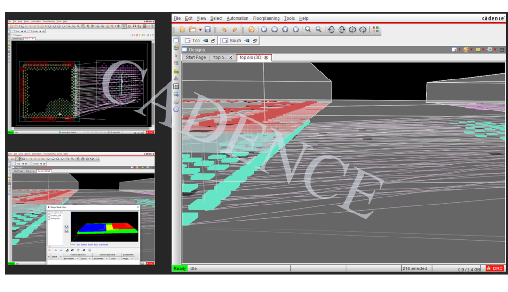Click the magnifier Zoom In icon
The image size is (508, 292).
point(308,30)
